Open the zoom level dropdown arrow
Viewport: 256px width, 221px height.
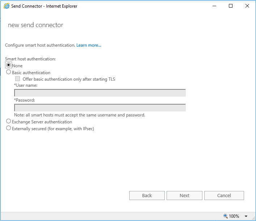pos(246,216)
